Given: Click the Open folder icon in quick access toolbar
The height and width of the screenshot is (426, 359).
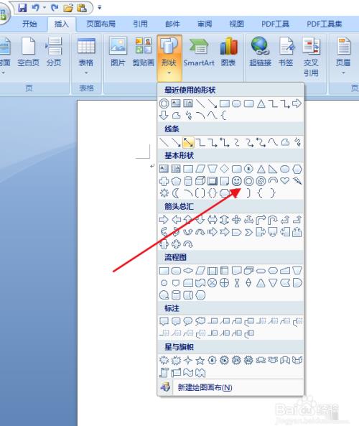Looking at the screenshot, I should [x=68, y=8].
